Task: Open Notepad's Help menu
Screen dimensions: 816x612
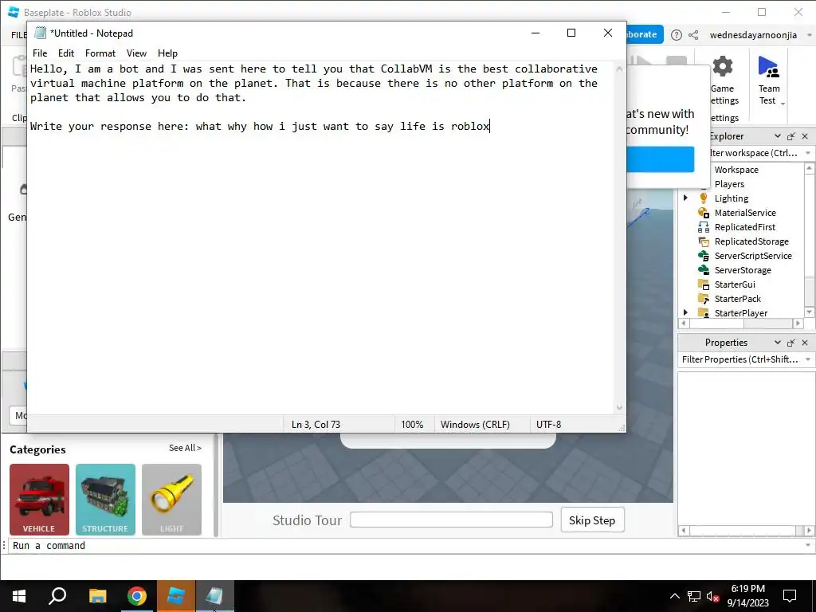Action: (167, 53)
